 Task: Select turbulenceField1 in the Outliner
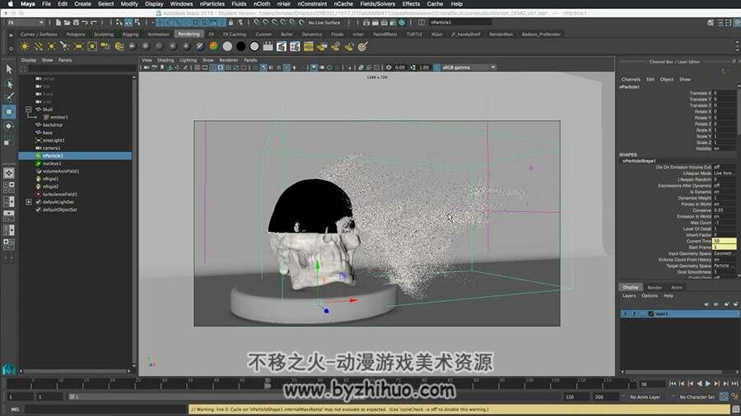click(x=59, y=194)
